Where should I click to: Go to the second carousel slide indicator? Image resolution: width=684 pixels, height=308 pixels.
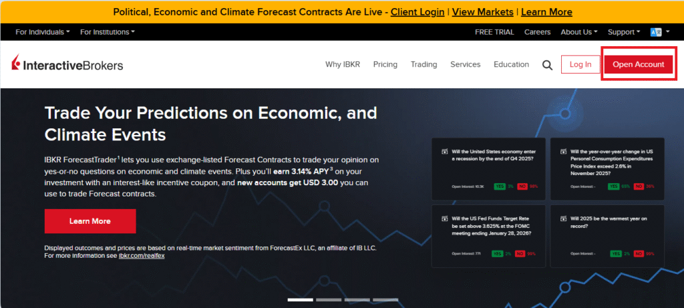[x=329, y=300]
